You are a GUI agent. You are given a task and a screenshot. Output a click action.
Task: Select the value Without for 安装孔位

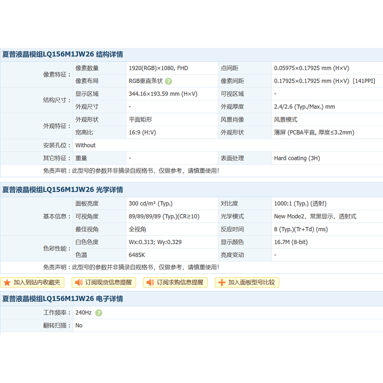85,146
